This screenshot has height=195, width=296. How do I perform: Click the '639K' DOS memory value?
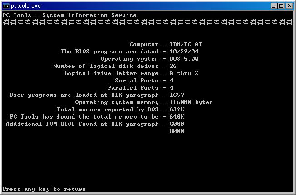[x=177, y=109]
